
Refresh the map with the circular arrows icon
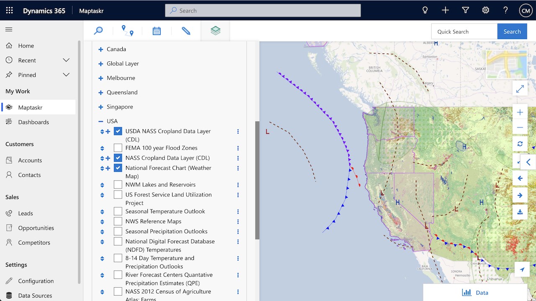[x=520, y=144]
